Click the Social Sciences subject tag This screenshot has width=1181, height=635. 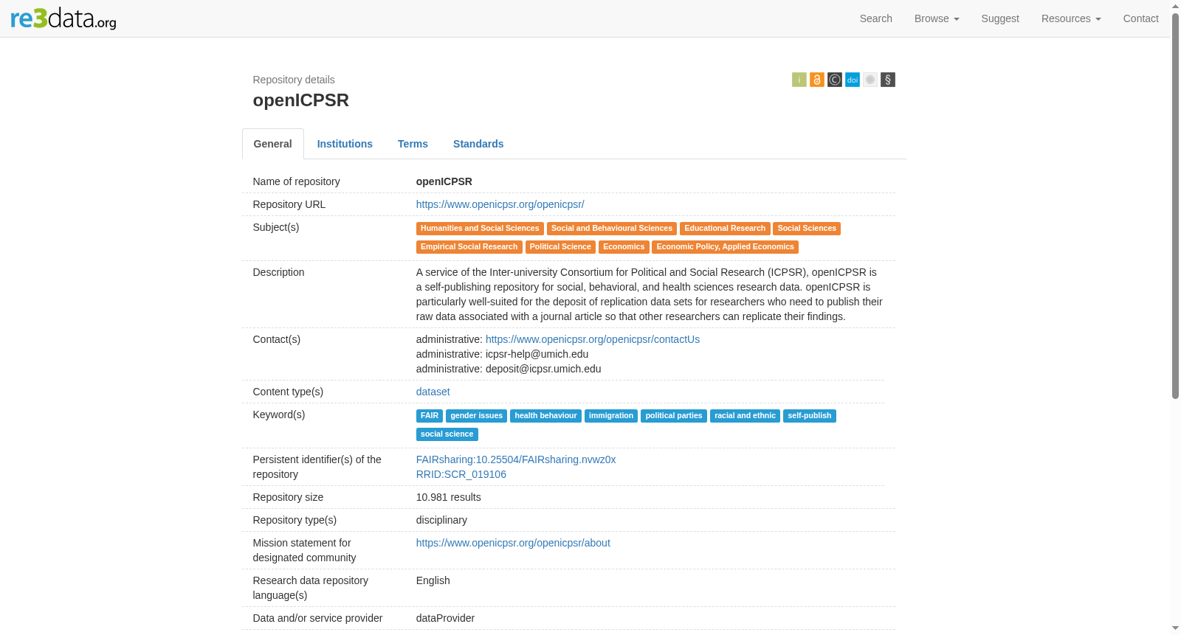pos(807,229)
